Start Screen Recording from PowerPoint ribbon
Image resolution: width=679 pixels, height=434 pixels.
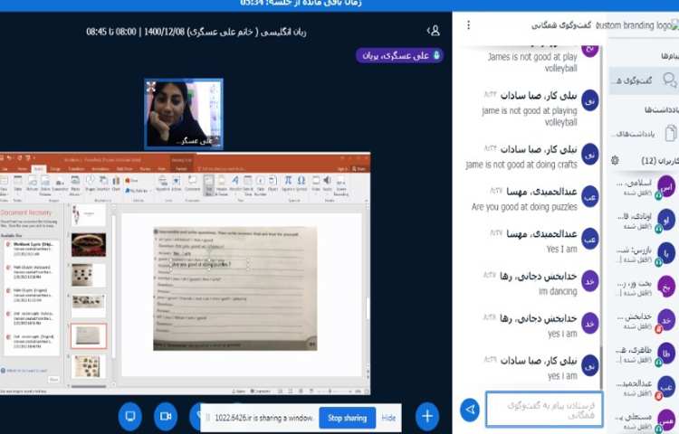pyautogui.click(x=340, y=185)
